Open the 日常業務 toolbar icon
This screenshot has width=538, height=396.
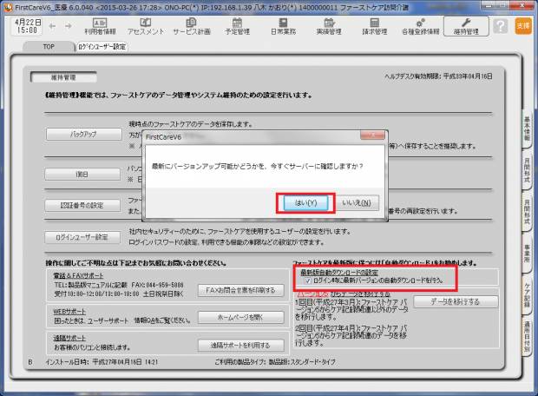(x=281, y=26)
